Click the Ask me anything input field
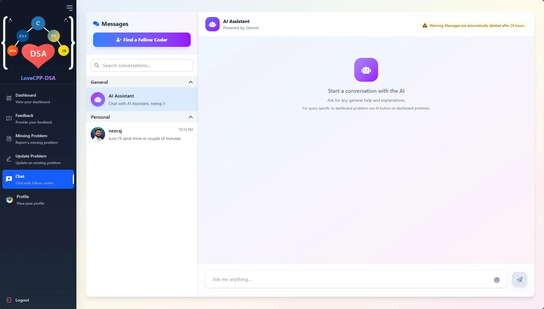This screenshot has width=544, height=309. [328, 279]
